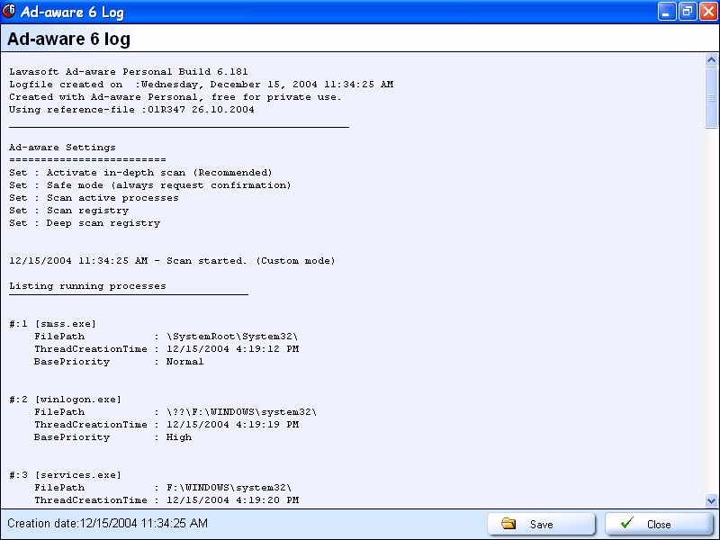The width and height of the screenshot is (720, 540).
Task: Click the 'BasePriority : High' line
Action: [113, 437]
